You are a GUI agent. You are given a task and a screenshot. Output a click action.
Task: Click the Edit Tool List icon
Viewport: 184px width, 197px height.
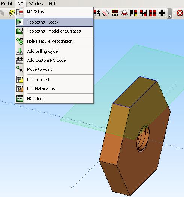[20, 79]
